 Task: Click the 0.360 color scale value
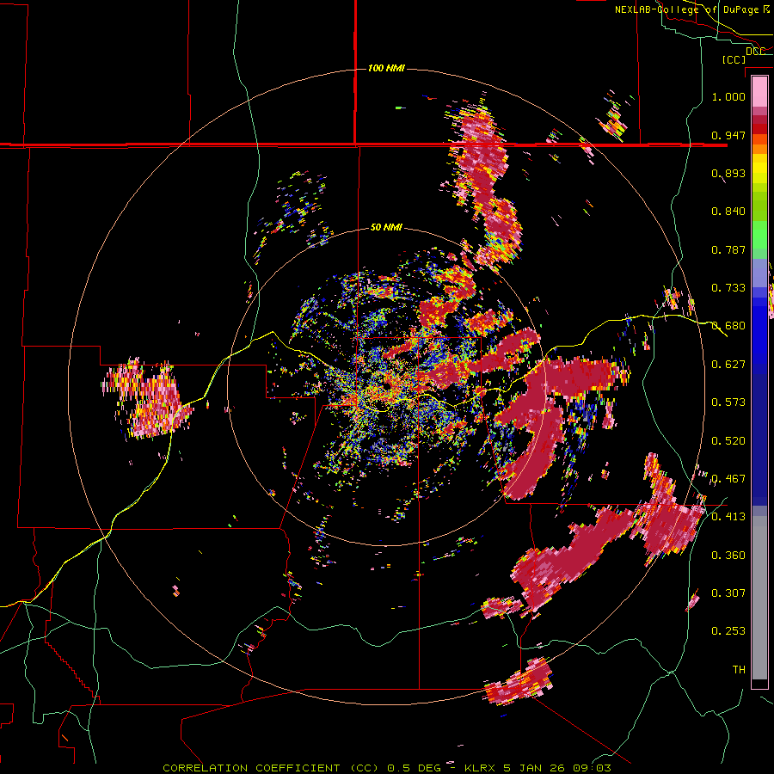pos(728,556)
